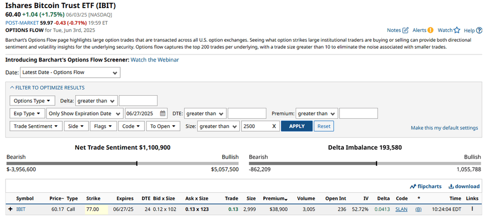Sort table by Premium column header

pos(274,199)
